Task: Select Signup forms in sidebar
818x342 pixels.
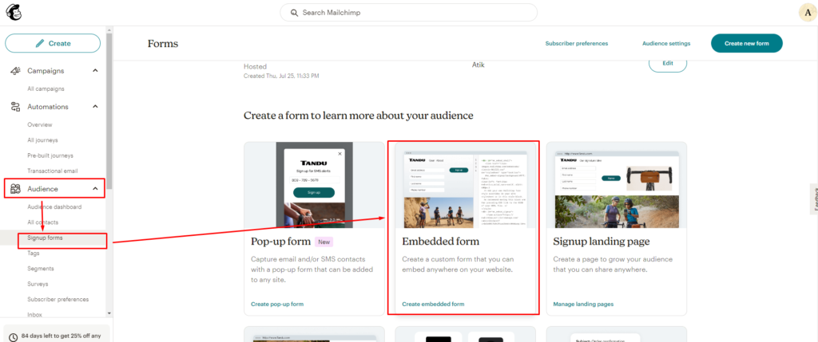Action: 46,238
